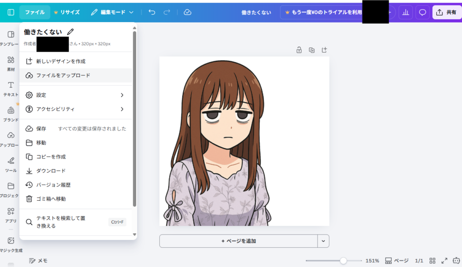
Task: Click the add page icon above canvas
Action: pos(324,50)
